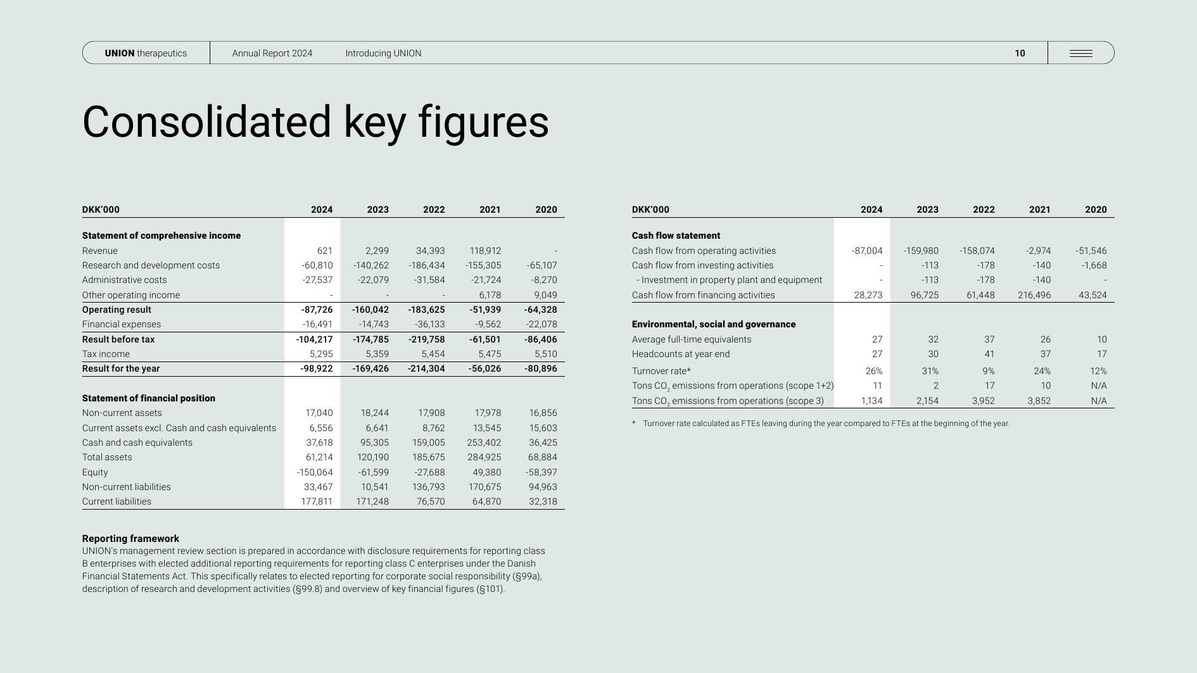Click the "Cash flow statement" heading

coord(676,236)
